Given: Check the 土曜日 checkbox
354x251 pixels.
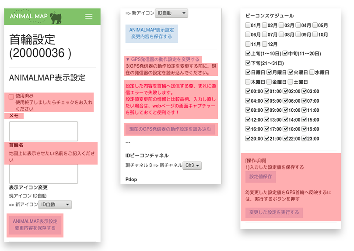Looking at the screenshot, I should 291,82.
